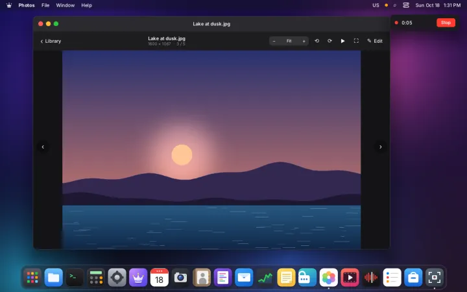Go back to the Library
467x292 pixels.
[x=51, y=41]
